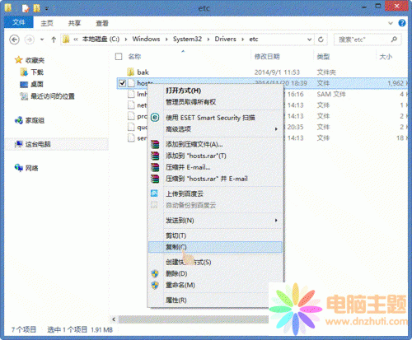
Task: Sort by 修改日期 column header
Action: pos(267,57)
